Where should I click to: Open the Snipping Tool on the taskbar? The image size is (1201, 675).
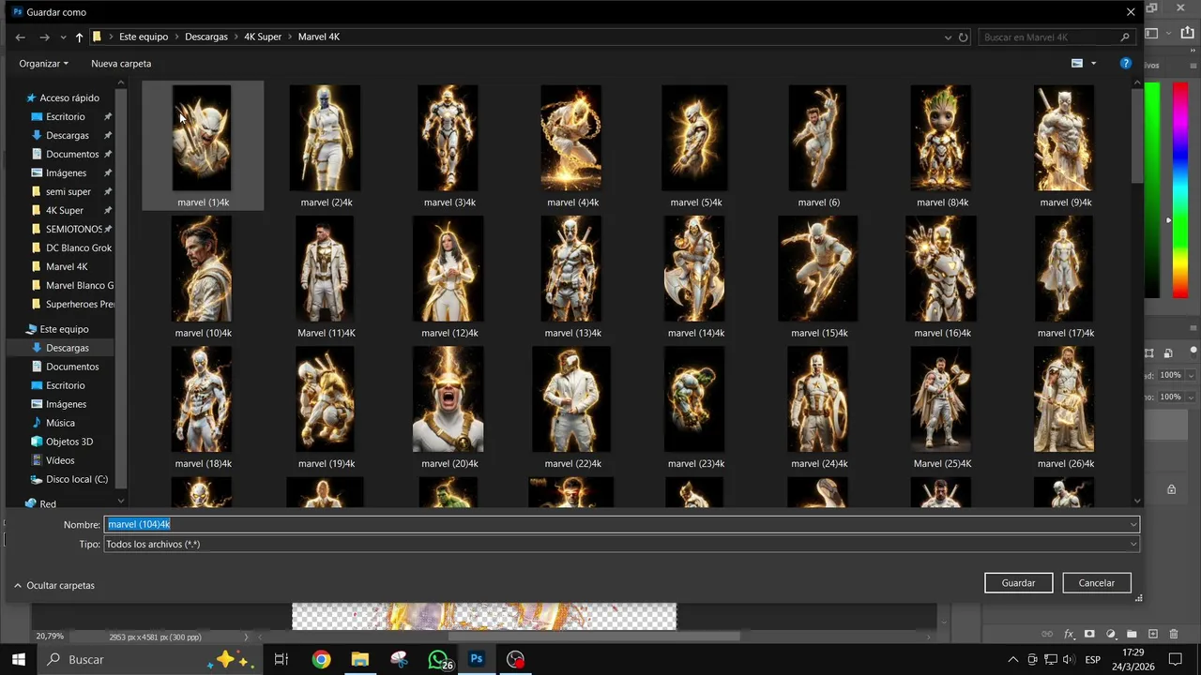pos(399,659)
